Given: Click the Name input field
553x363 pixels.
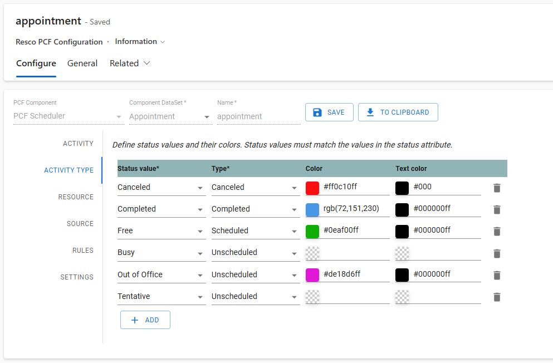Looking at the screenshot, I should pos(258,117).
